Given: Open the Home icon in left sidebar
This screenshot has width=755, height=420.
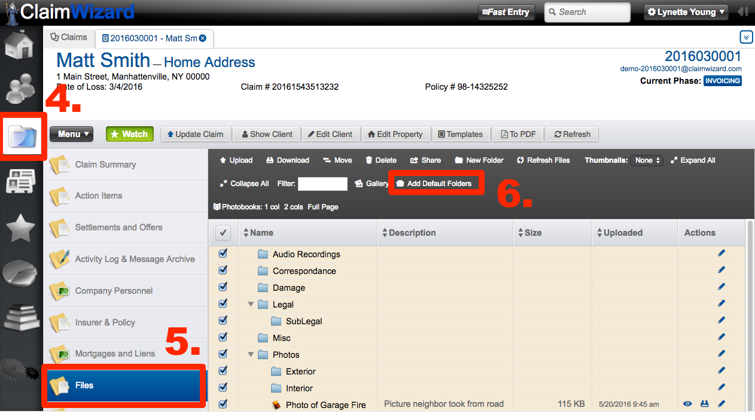Looking at the screenshot, I should 21,46.
